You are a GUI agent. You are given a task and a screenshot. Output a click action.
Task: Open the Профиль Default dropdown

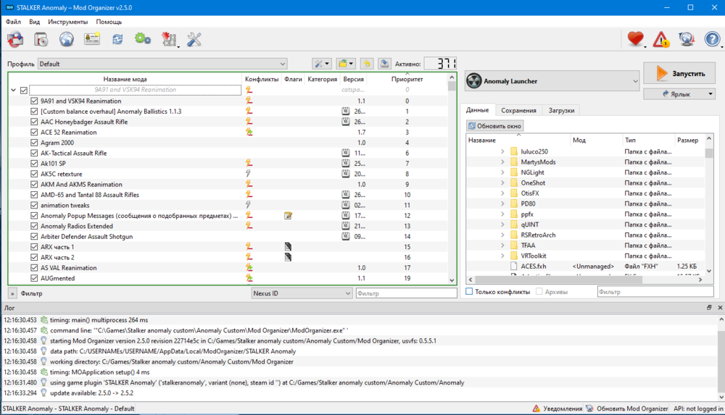pos(162,64)
